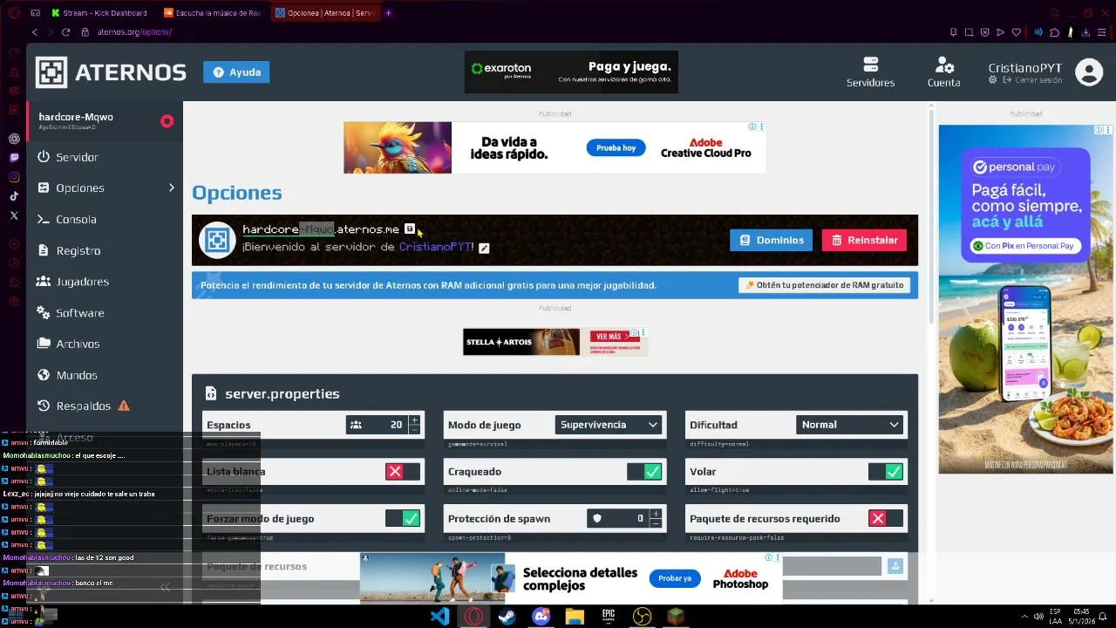Click the red server stop status icon
This screenshot has width=1116, height=628.
(167, 121)
